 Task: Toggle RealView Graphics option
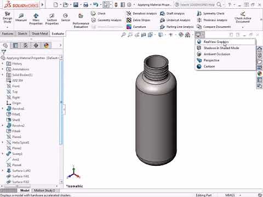coord(225,42)
